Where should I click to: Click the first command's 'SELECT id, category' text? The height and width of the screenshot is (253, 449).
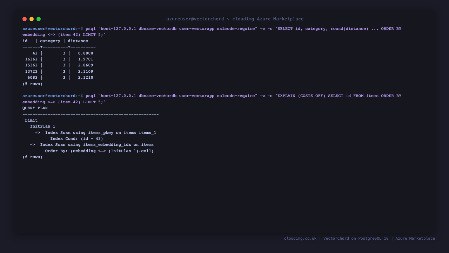point(301,28)
